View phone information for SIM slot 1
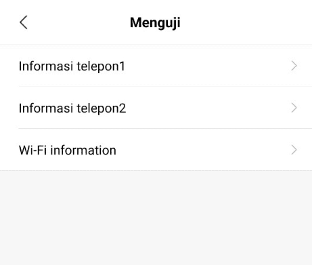The height and width of the screenshot is (265, 312). (156, 66)
